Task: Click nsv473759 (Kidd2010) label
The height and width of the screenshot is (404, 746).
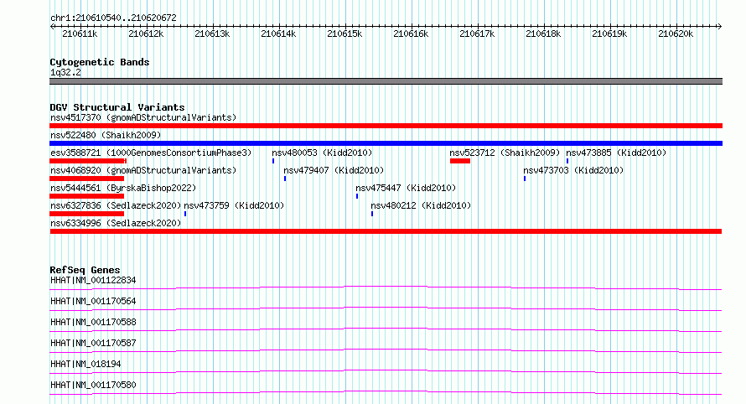Action: tap(234, 205)
